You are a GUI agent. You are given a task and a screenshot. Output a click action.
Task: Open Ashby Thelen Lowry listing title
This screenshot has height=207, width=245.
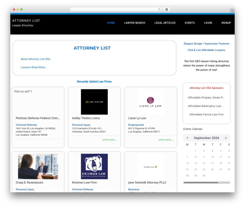[x=86, y=118]
